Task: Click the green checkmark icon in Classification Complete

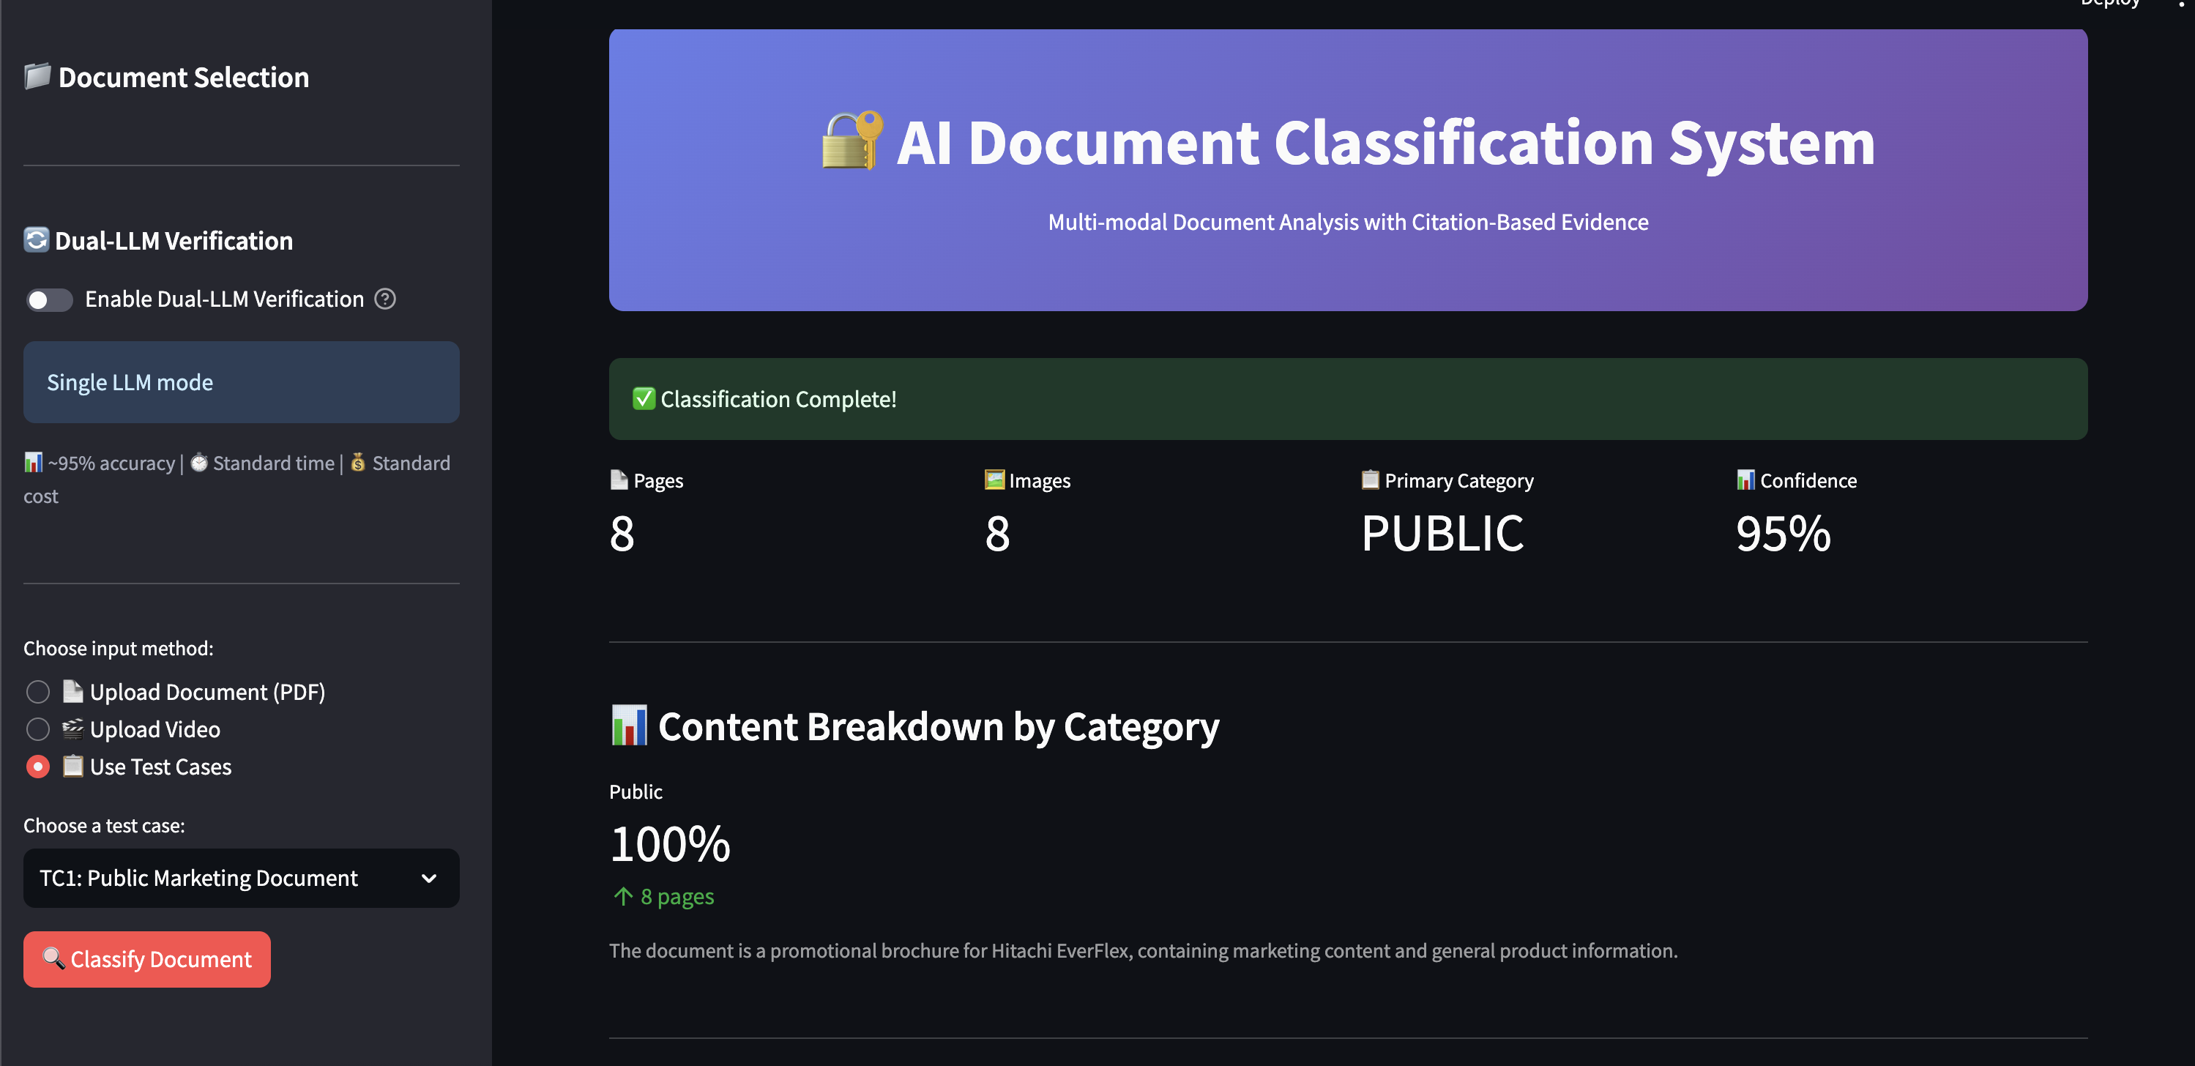Action: pyautogui.click(x=644, y=399)
